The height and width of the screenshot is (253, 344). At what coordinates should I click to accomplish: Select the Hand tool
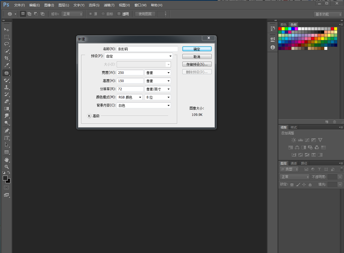(x=7, y=159)
